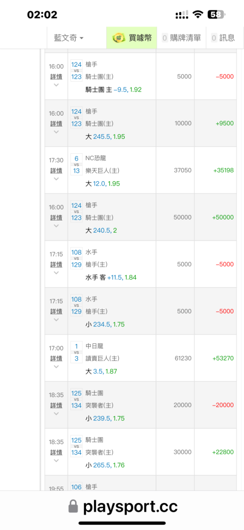Open the 藍文奇 user dropdown
Viewport: 244px width, 530px height.
tap(69, 38)
